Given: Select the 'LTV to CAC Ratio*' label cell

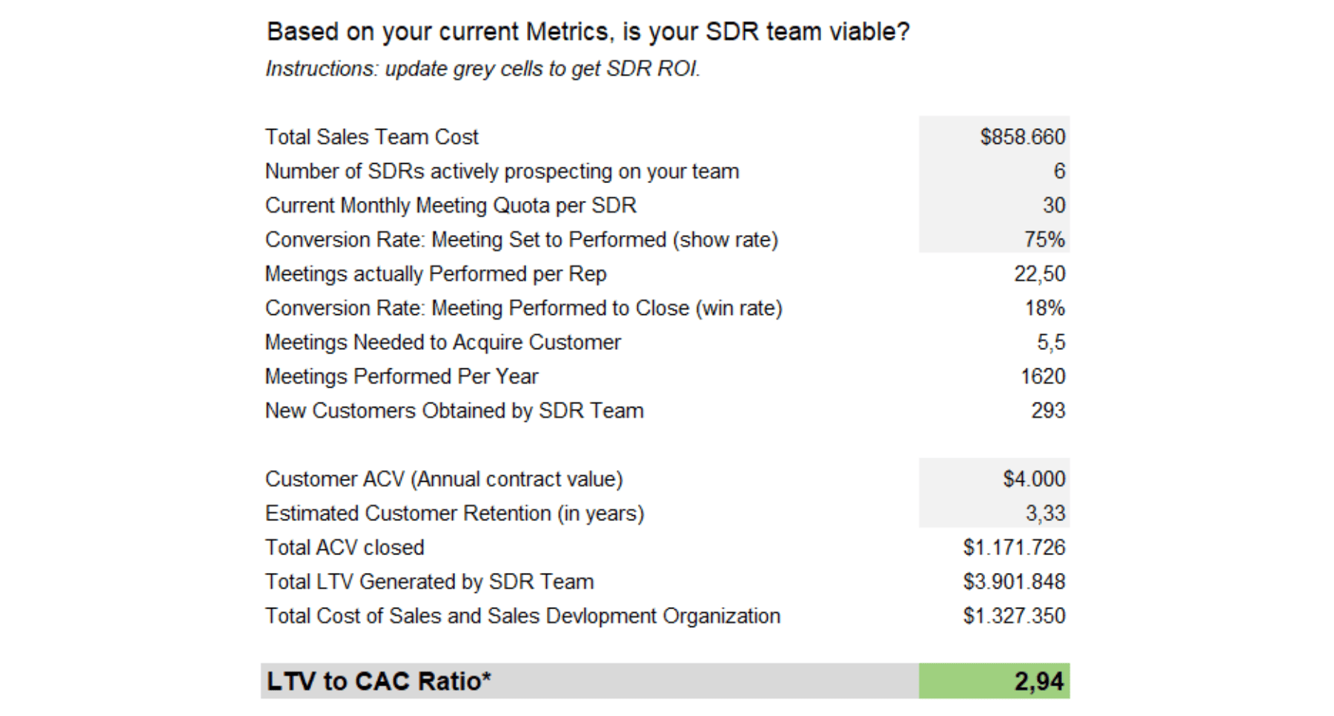Looking at the screenshot, I should click(x=379, y=681).
